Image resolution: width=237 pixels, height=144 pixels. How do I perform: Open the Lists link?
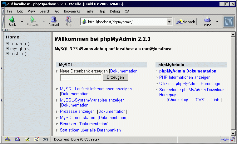(216, 100)
